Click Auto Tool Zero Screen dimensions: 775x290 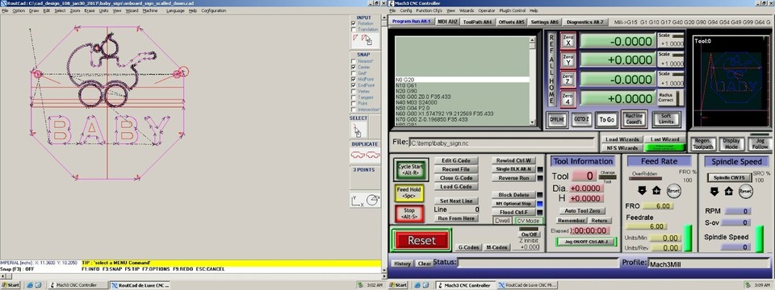coord(581,210)
